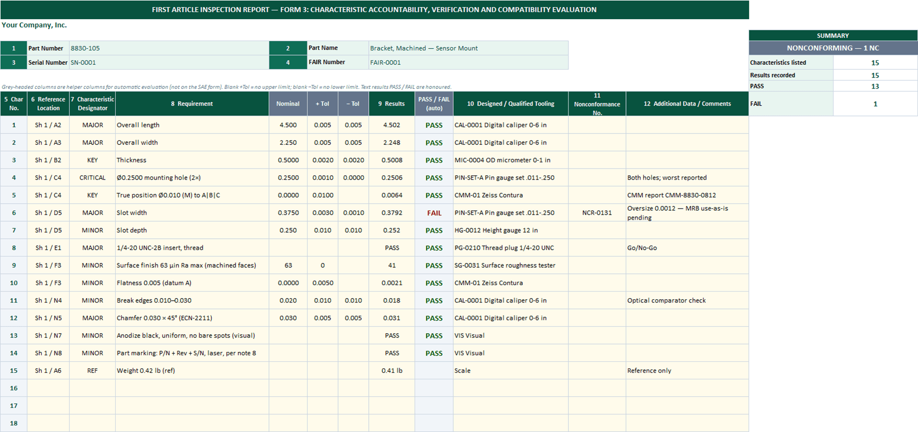Click the FAIR Number value FAIR-0001
Viewport: 918px width, 432px height.
pos(469,63)
